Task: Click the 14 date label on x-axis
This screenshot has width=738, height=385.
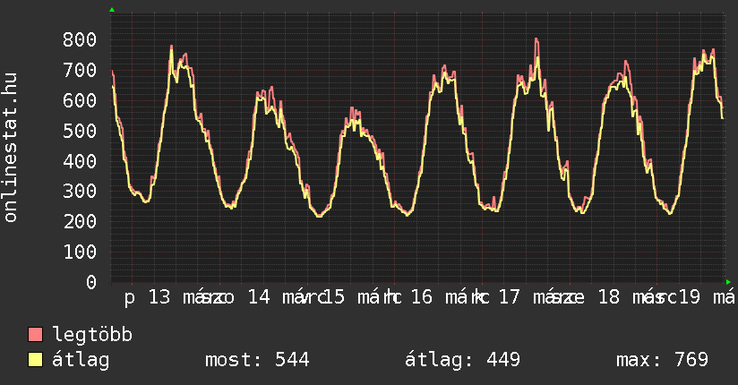Action: coord(259,297)
